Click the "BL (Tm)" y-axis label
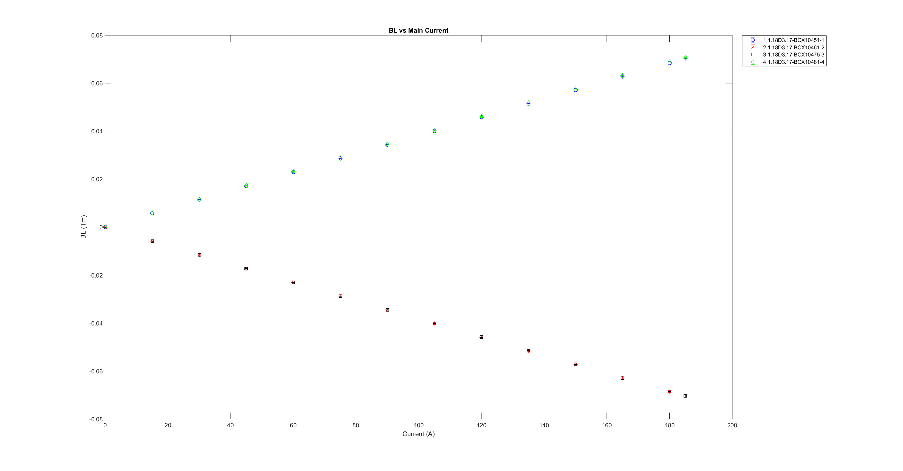Image resolution: width=903 pixels, height=471 pixels. click(x=84, y=227)
